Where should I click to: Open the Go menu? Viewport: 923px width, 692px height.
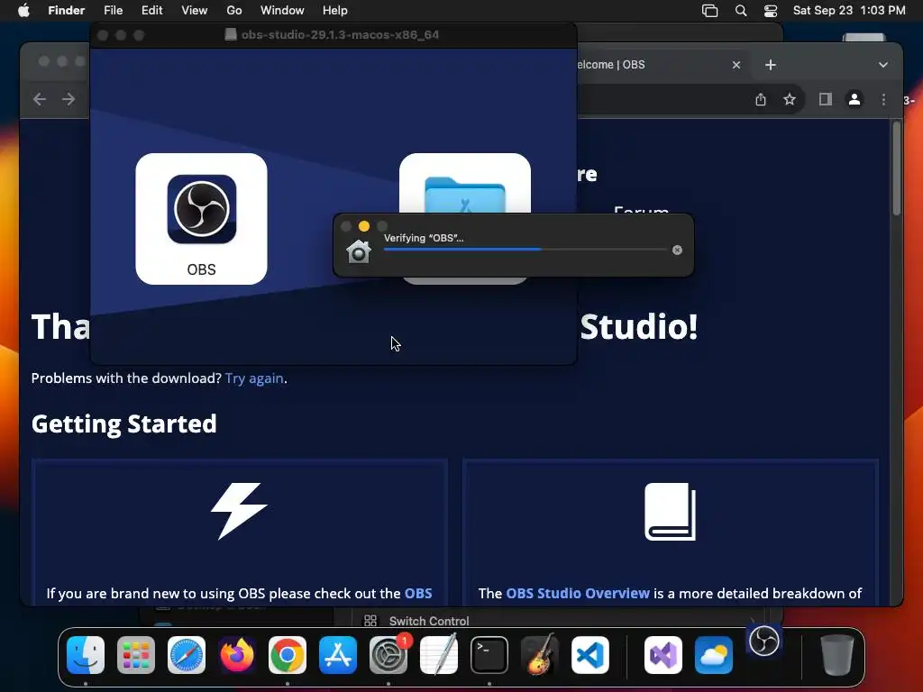234,11
